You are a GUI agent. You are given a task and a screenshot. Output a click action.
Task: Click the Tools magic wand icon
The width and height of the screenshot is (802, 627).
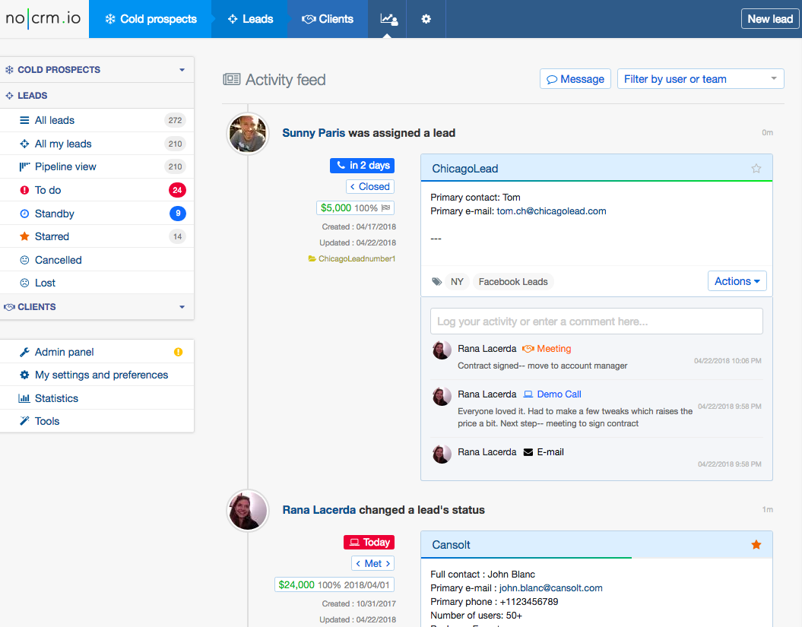click(x=24, y=421)
